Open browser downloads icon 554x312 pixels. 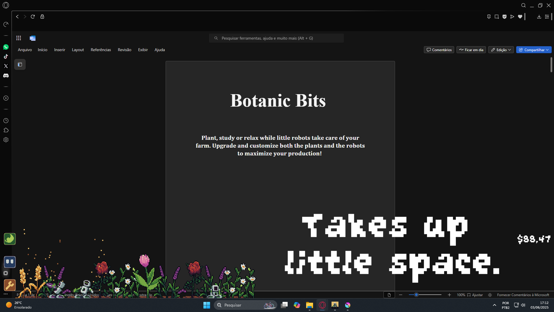[x=539, y=17]
